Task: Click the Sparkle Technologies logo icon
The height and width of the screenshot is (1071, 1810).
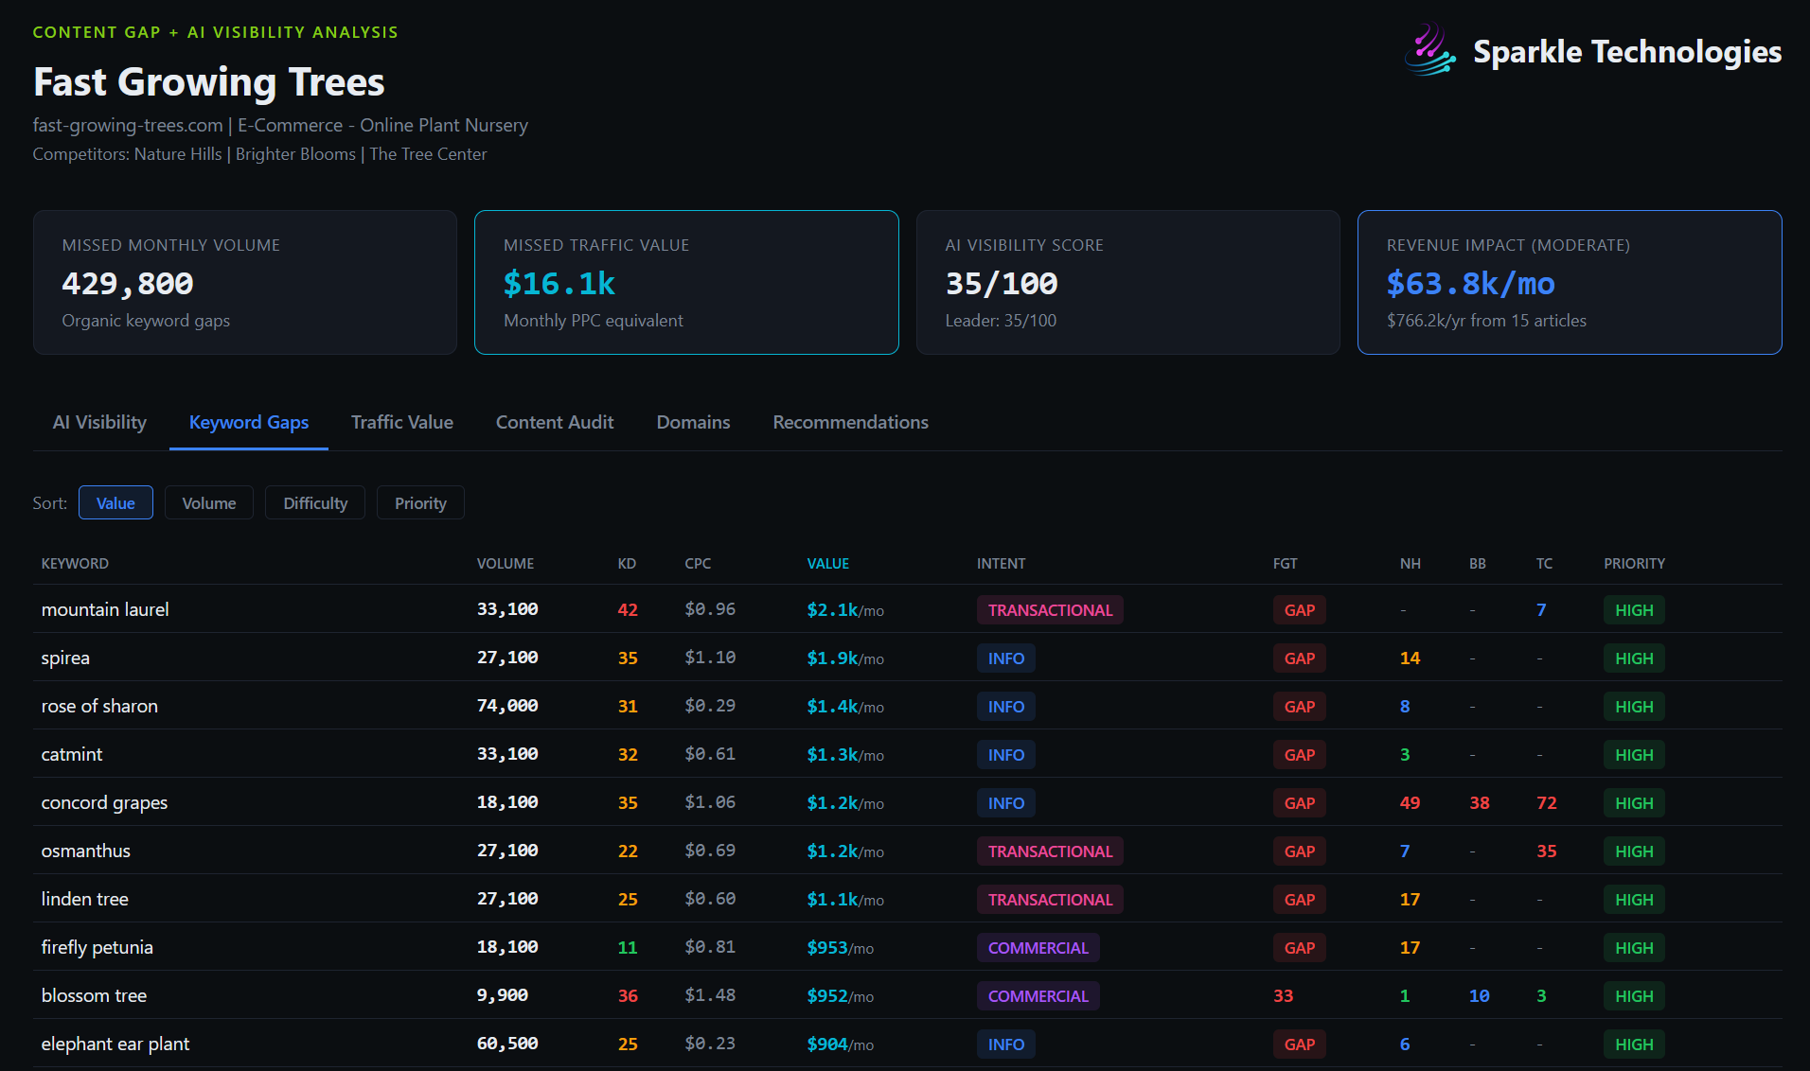Action: 1429,49
